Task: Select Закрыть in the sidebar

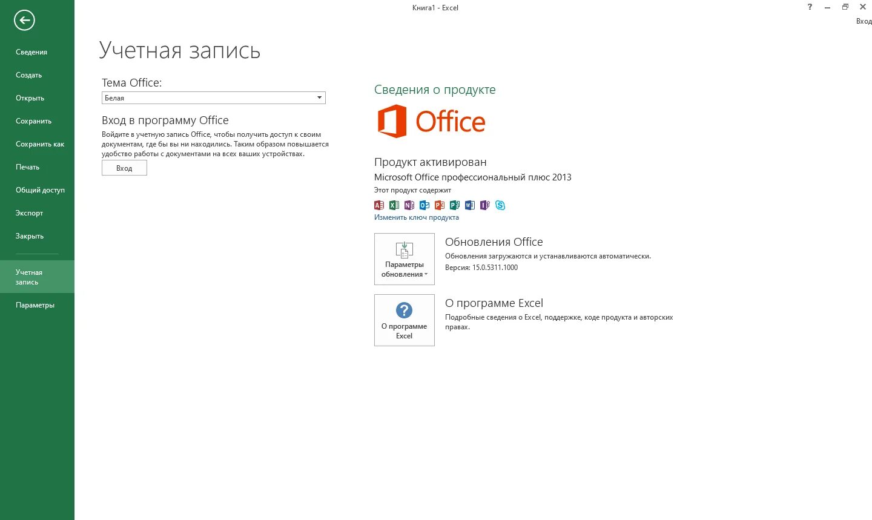Action: [x=37, y=236]
